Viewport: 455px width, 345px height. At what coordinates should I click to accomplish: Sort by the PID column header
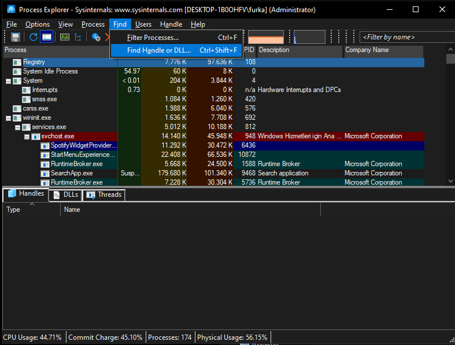[249, 50]
